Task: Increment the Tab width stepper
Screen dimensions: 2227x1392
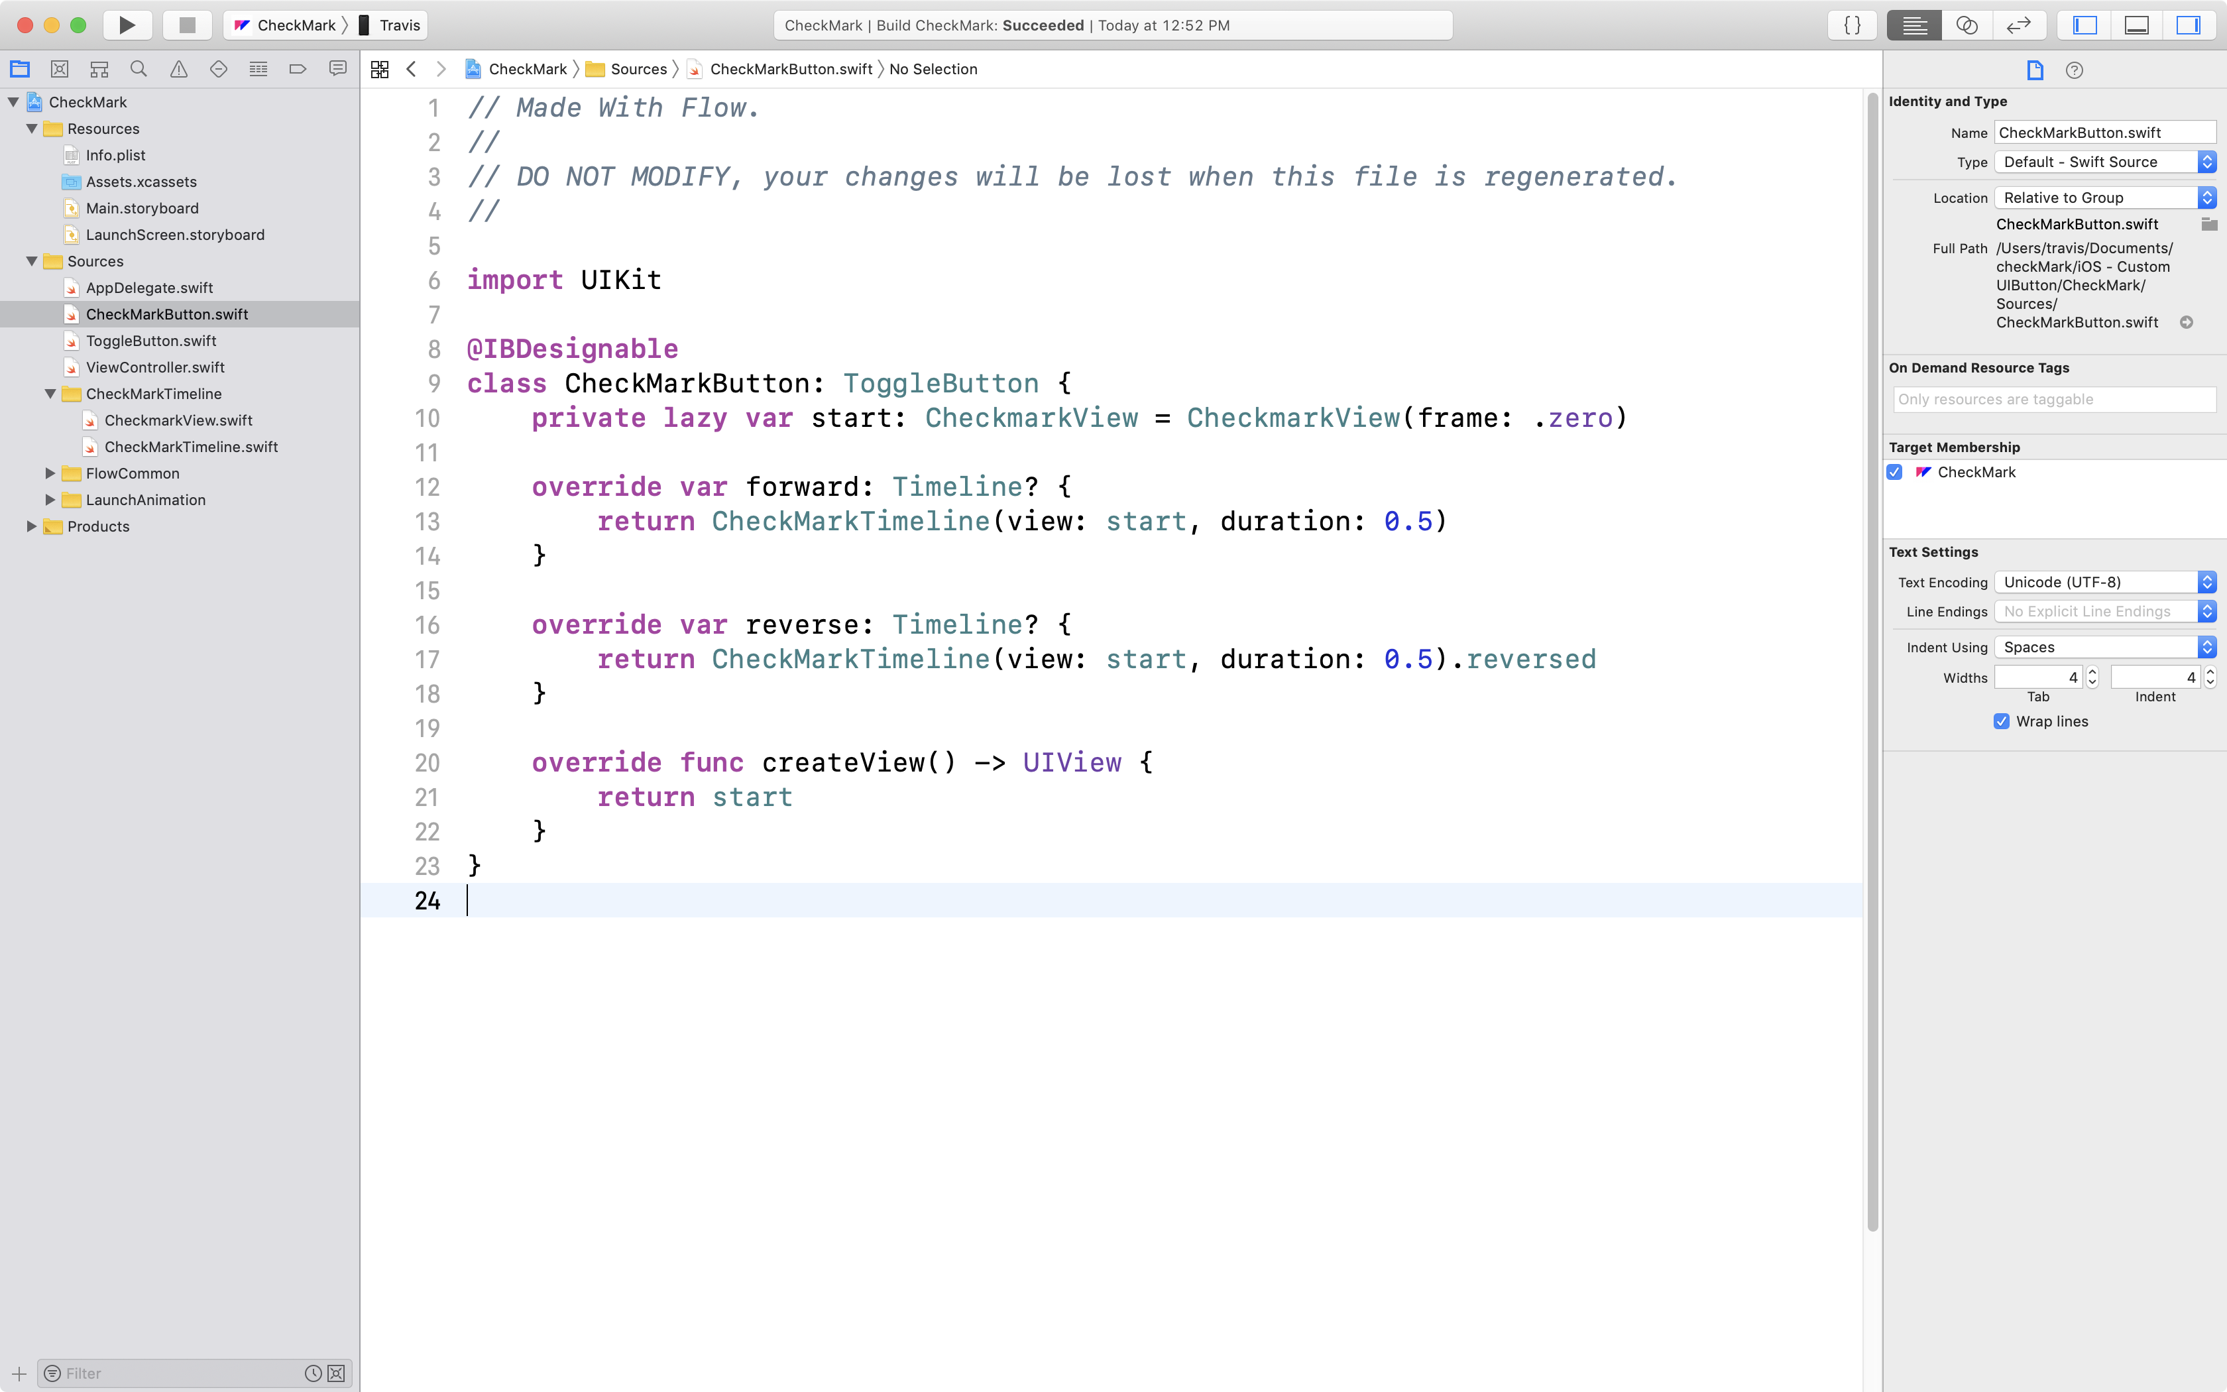Action: [x=2092, y=672]
